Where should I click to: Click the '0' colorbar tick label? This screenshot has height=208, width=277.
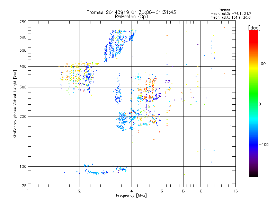260,104
